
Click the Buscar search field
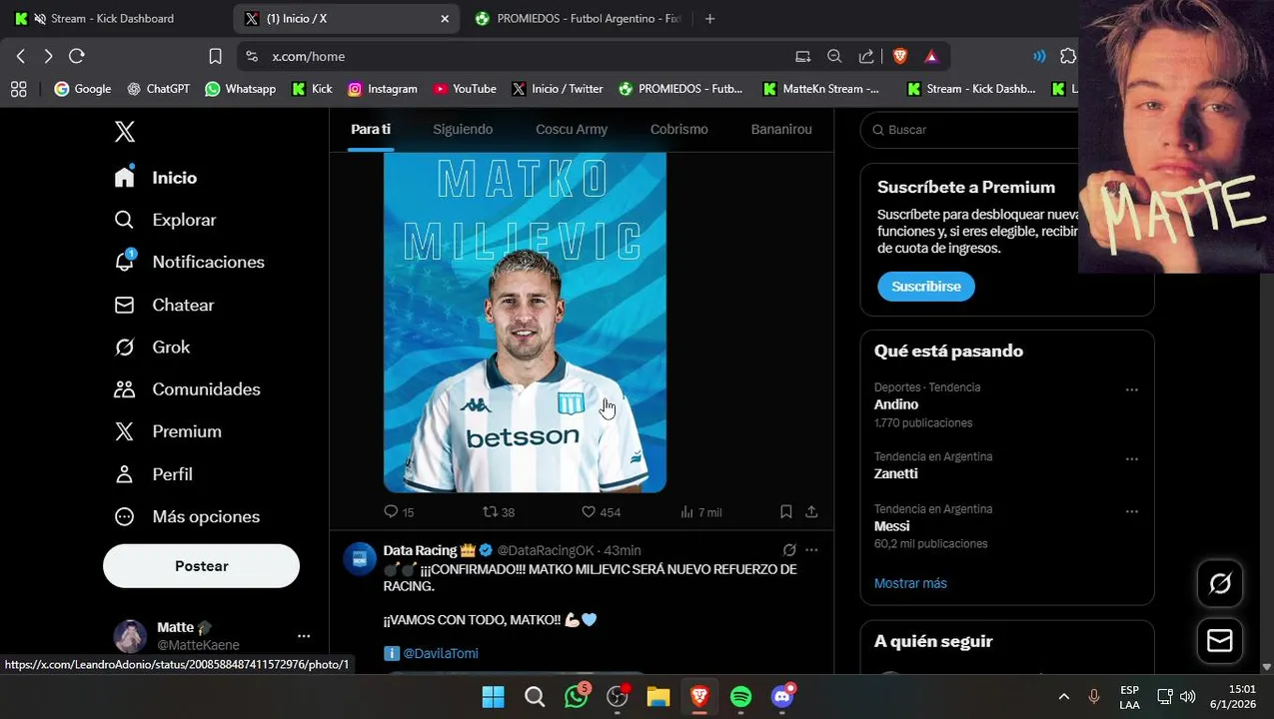pyautogui.click(x=969, y=130)
